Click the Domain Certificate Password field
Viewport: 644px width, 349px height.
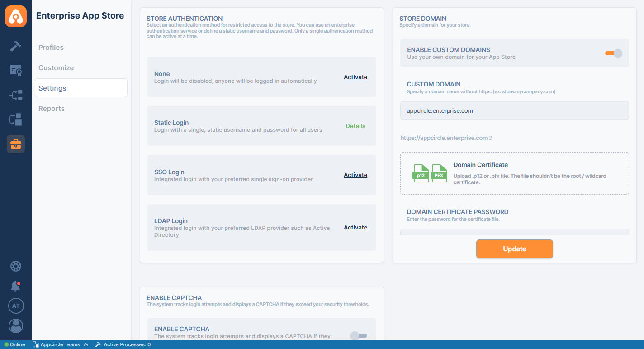515,232
